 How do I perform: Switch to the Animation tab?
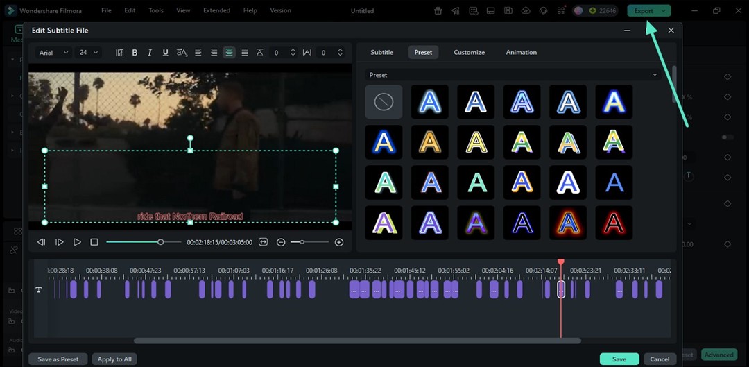[521, 53]
